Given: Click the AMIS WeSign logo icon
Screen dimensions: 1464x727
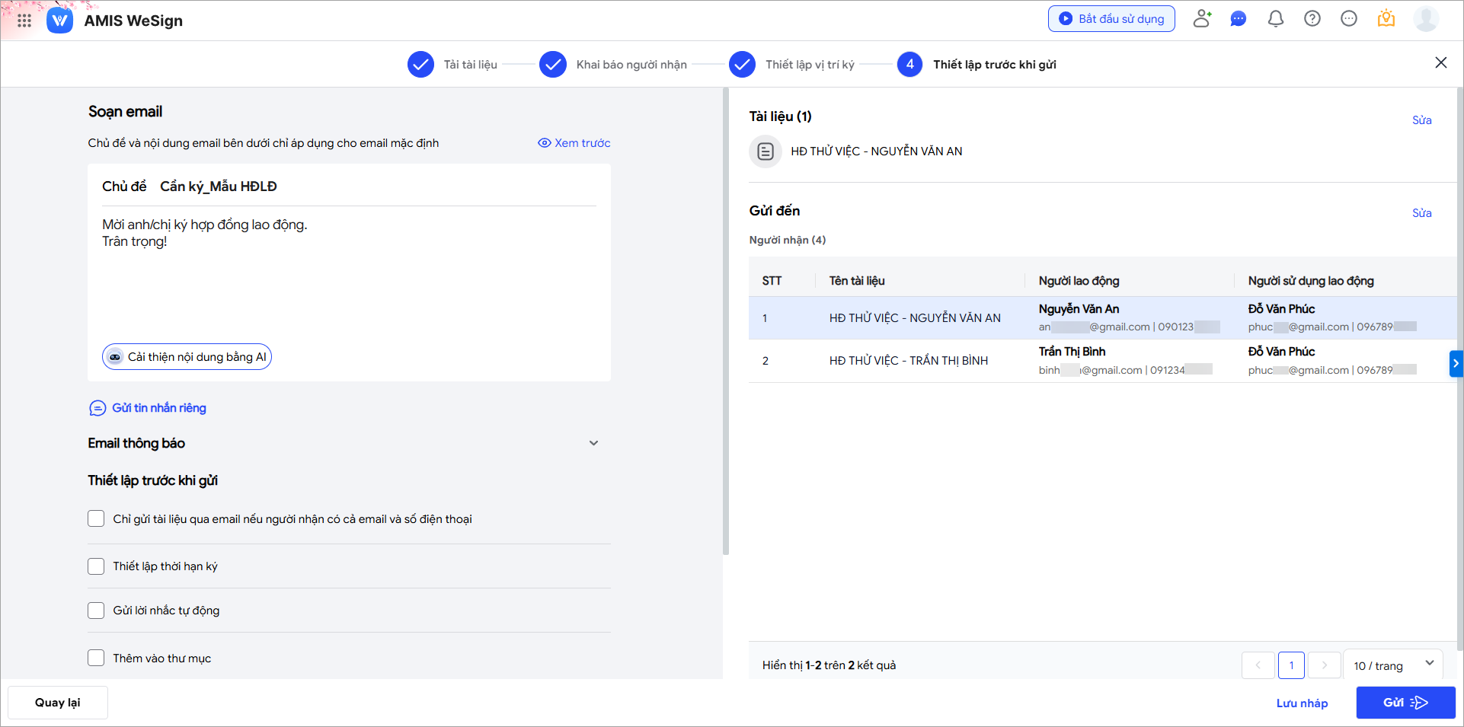Looking at the screenshot, I should pos(60,21).
